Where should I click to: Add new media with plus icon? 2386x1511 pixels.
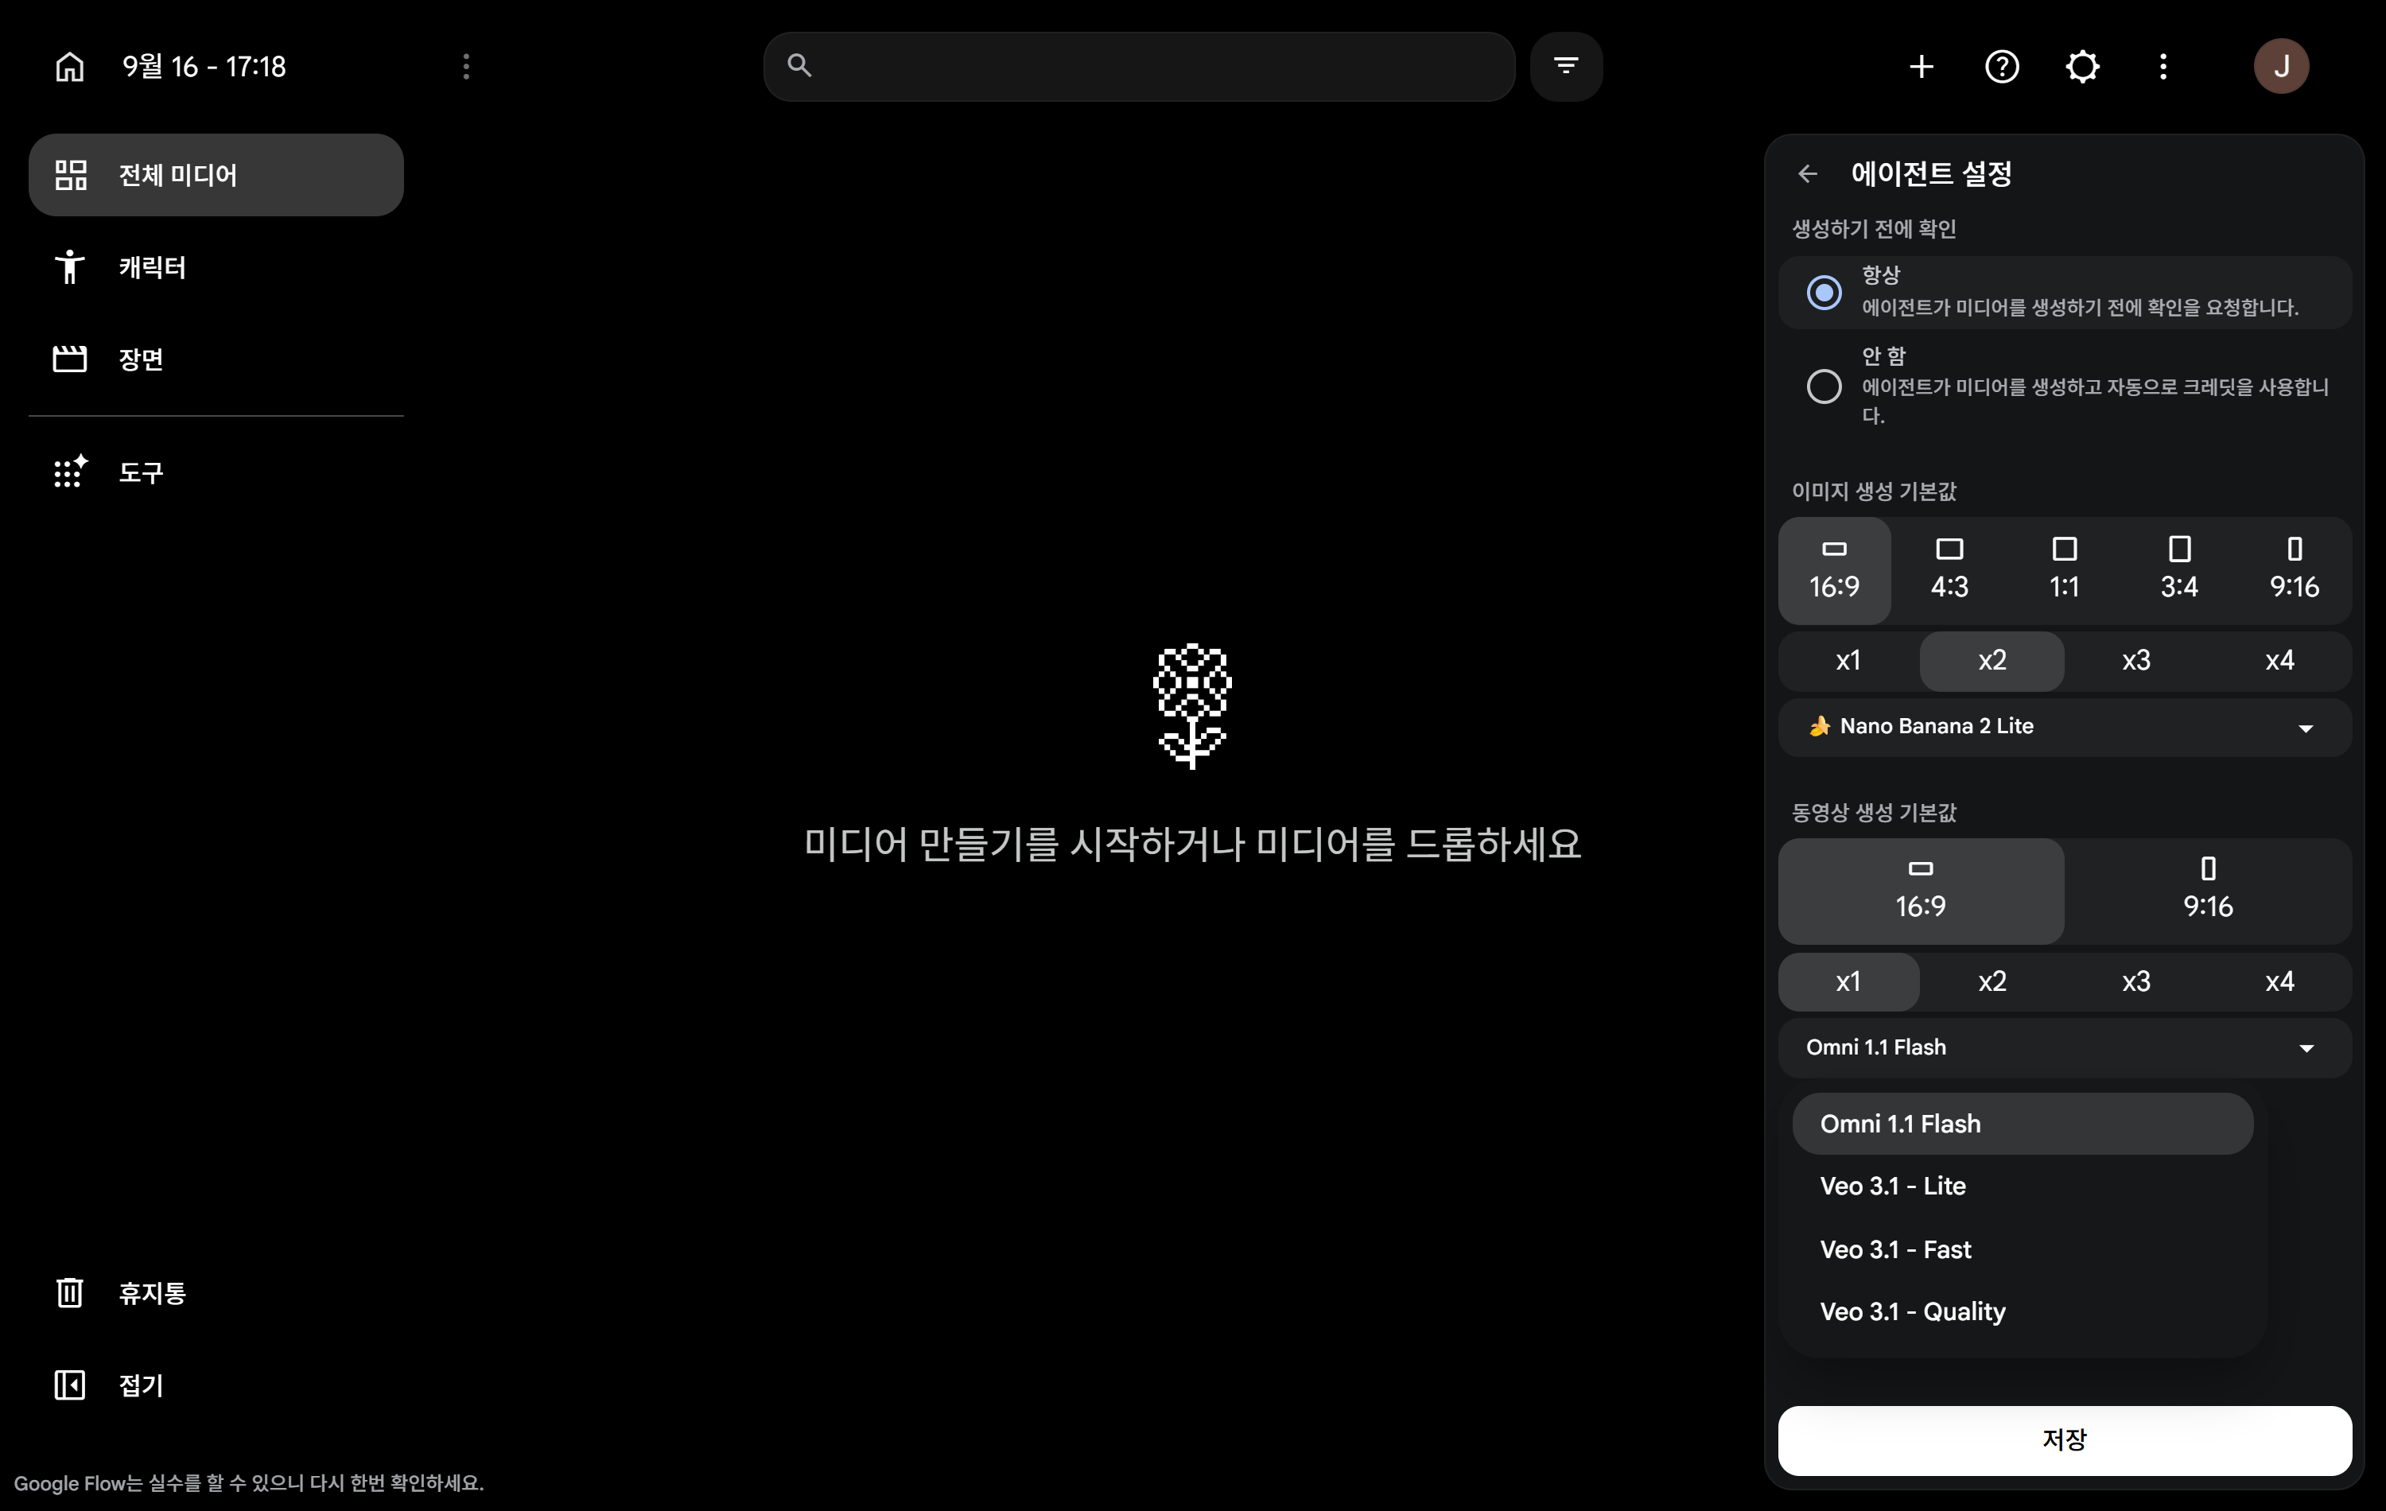pos(1922,66)
